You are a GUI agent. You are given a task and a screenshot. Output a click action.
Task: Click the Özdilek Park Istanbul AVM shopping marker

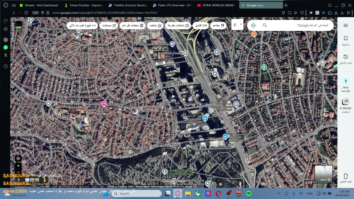pyautogui.click(x=205, y=118)
